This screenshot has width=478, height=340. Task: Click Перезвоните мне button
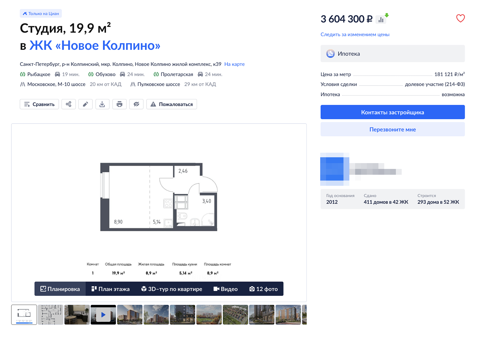[x=393, y=129]
